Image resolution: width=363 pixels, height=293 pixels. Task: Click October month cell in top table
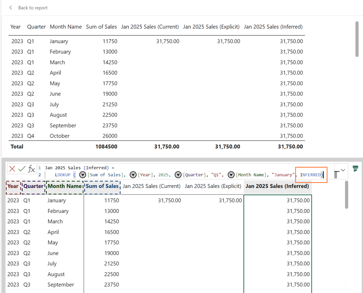point(60,136)
